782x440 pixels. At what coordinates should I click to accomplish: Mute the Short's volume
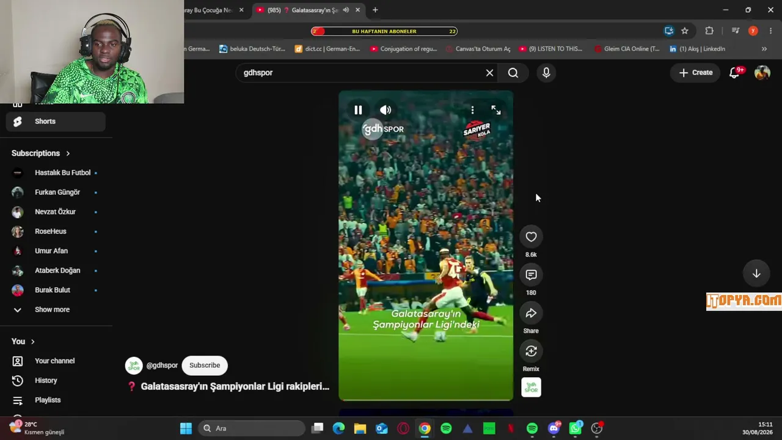pos(386,110)
